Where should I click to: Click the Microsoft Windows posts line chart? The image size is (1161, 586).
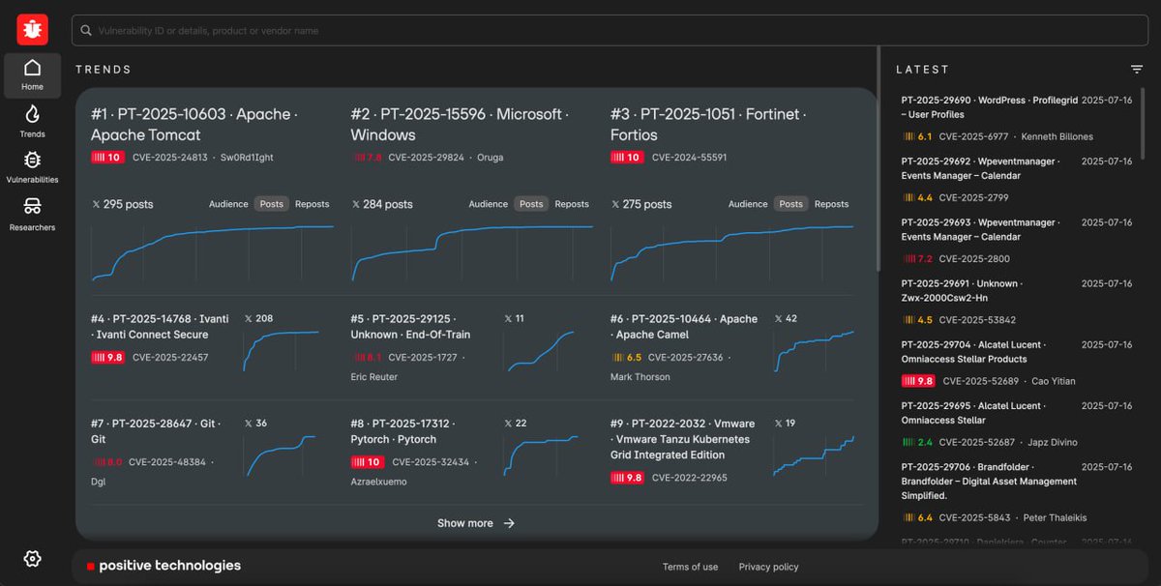[x=472, y=253]
